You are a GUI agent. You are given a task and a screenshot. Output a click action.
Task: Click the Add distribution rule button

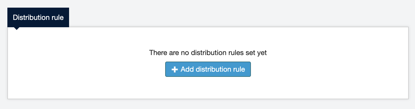click(208, 69)
